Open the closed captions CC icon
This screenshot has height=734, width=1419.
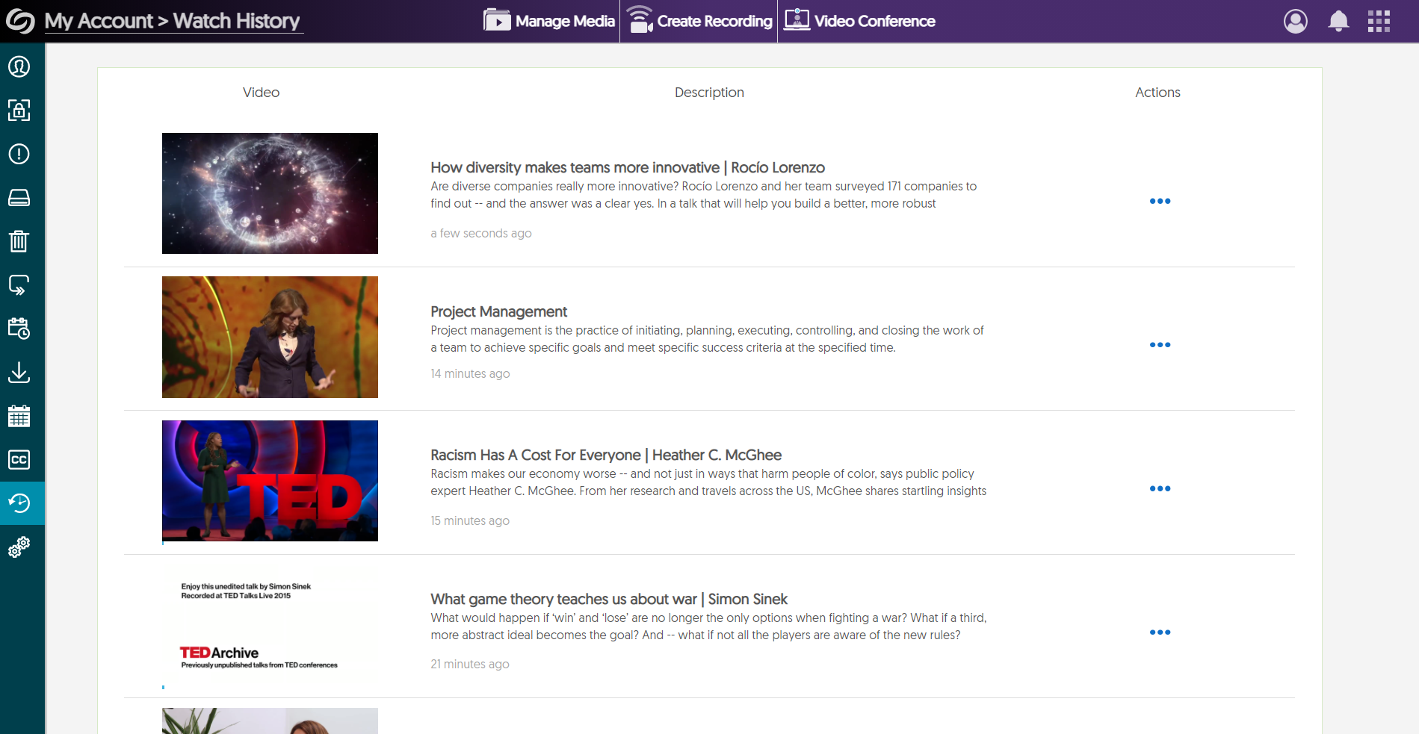click(19, 459)
